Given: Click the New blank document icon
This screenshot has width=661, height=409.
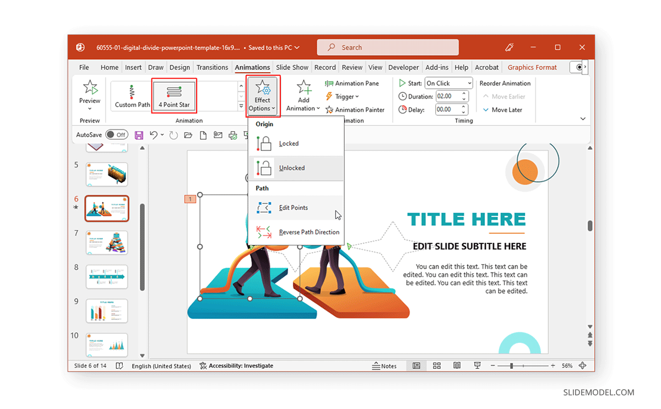Looking at the screenshot, I should 203,135.
